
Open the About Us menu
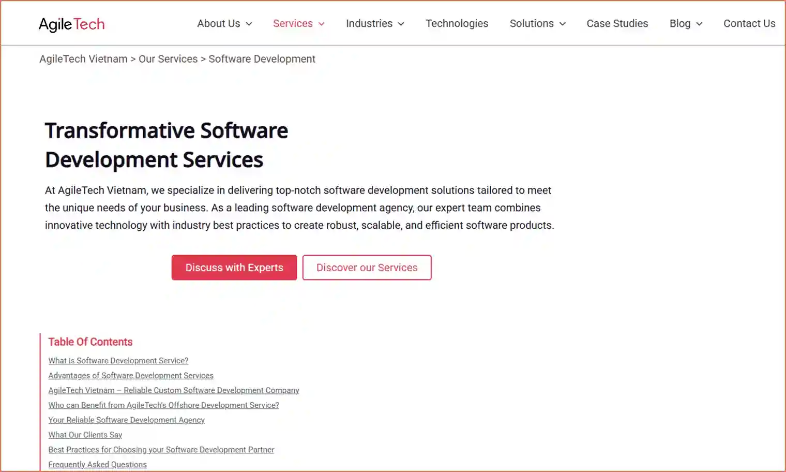[x=219, y=23]
